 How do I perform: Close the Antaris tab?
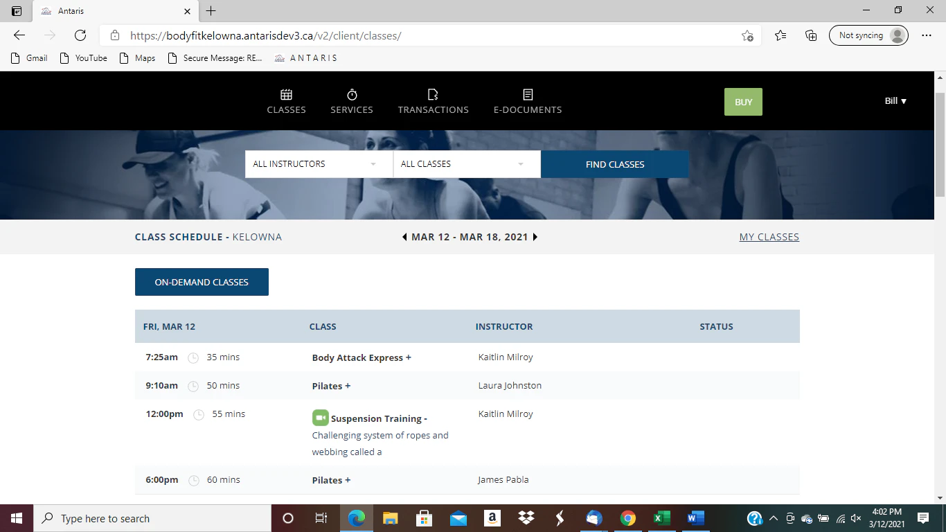coord(188,11)
